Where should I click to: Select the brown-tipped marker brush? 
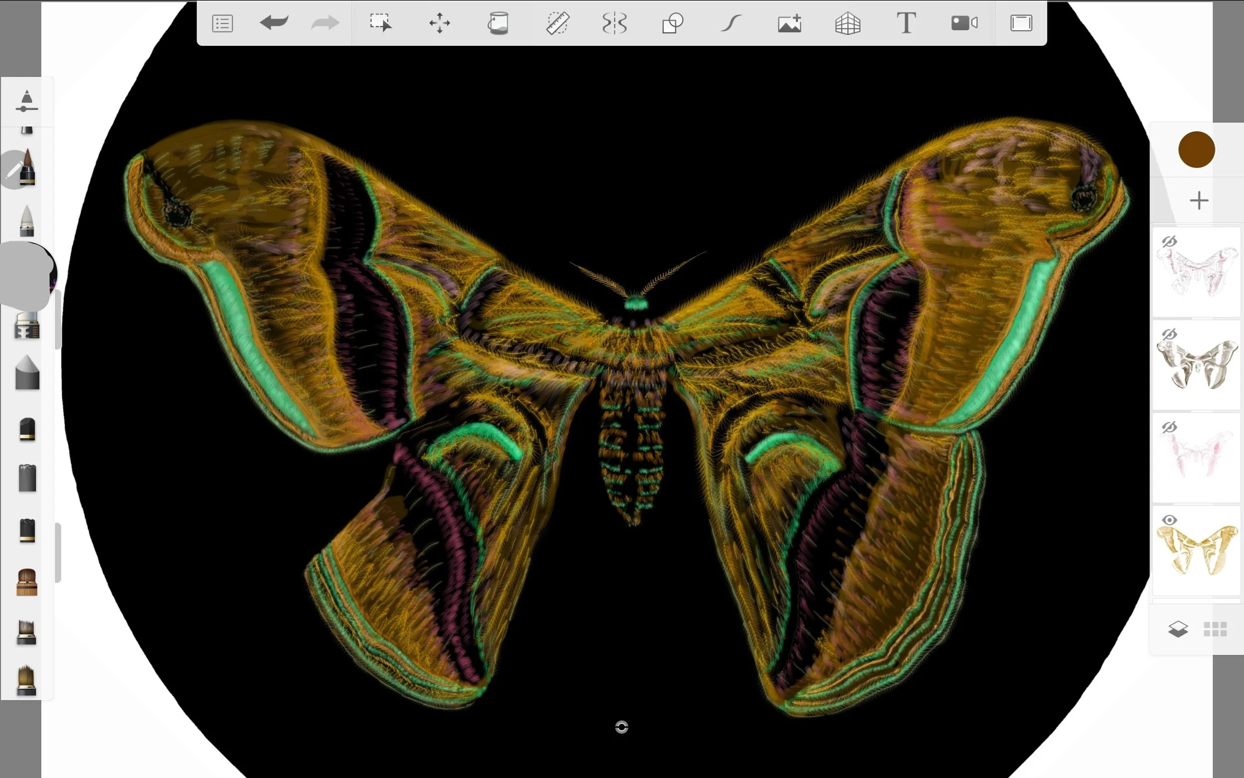click(27, 167)
